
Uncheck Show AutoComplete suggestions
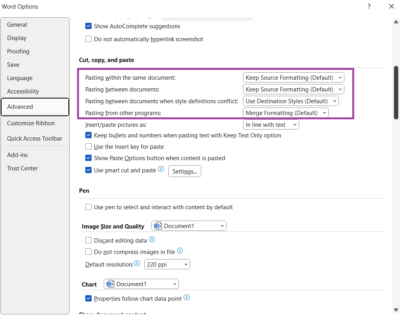click(88, 26)
